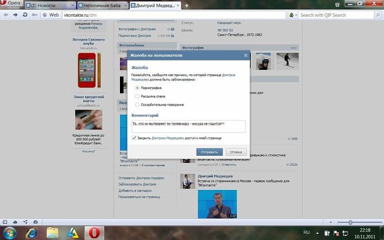
Task: Select the Рассылка спама radio option
Action: [138, 96]
